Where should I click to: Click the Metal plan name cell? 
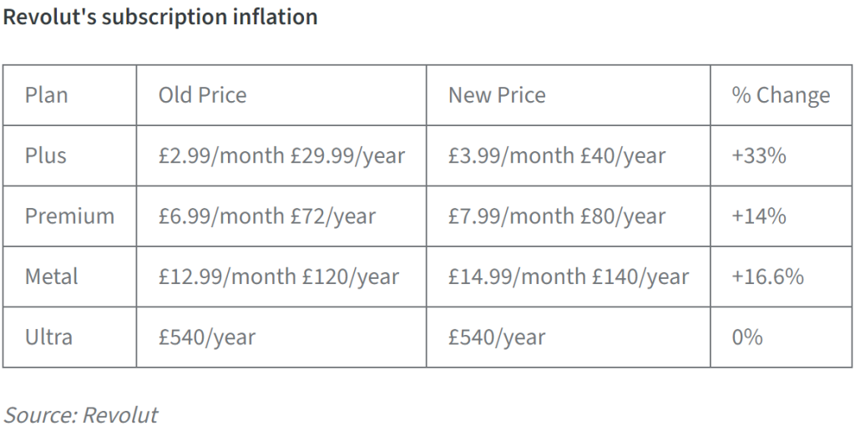(70, 276)
